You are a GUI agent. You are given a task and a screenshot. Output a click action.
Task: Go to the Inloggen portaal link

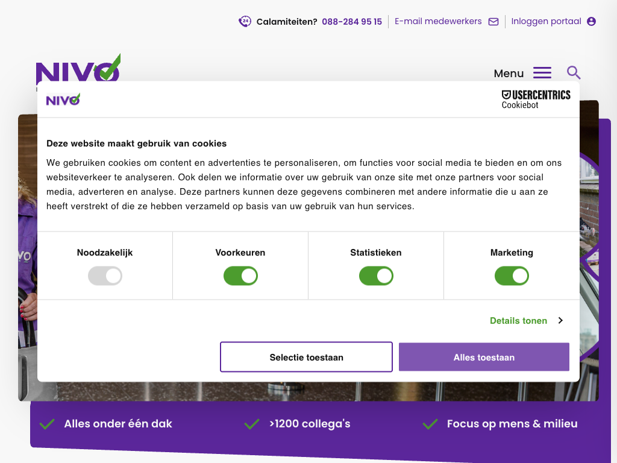(546, 21)
